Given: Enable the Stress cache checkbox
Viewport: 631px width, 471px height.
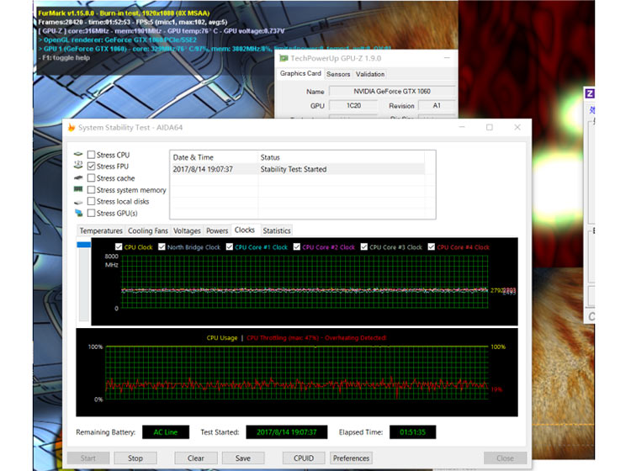Looking at the screenshot, I should [92, 178].
